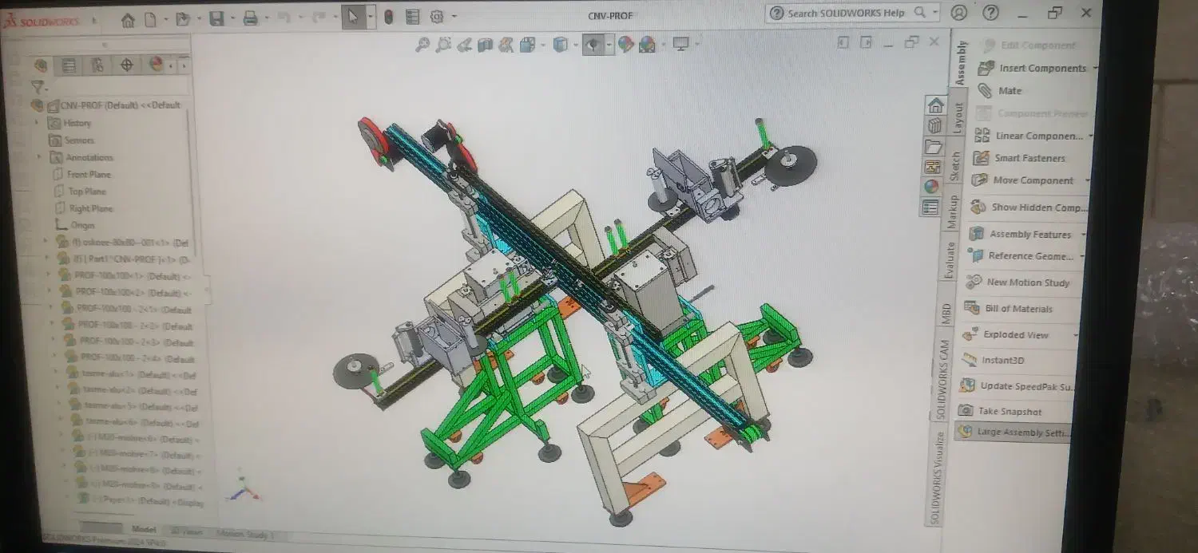
Task: Print the document with the printer icon
Action: point(251,18)
